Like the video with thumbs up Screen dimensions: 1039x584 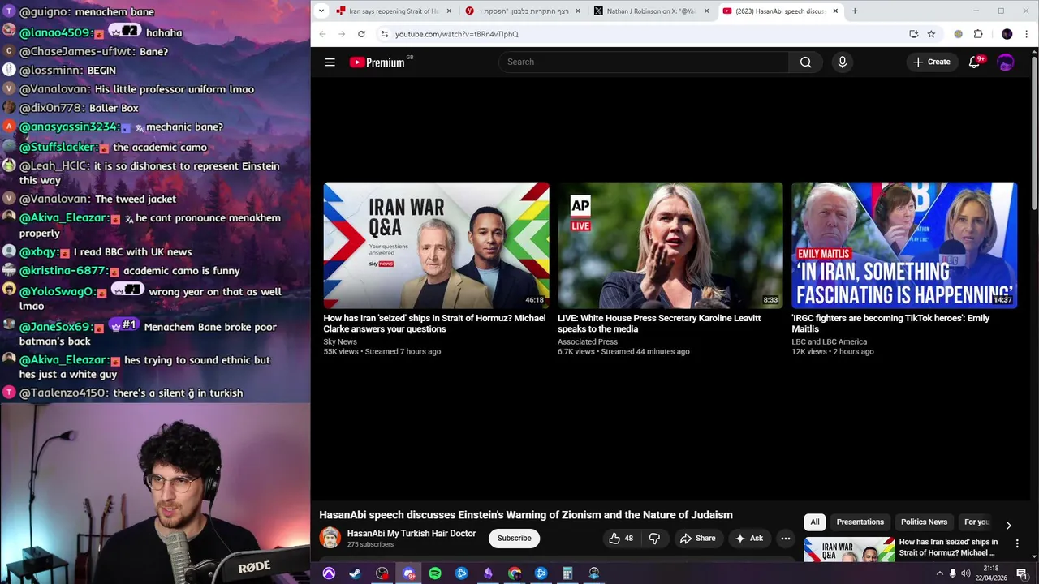point(621,538)
